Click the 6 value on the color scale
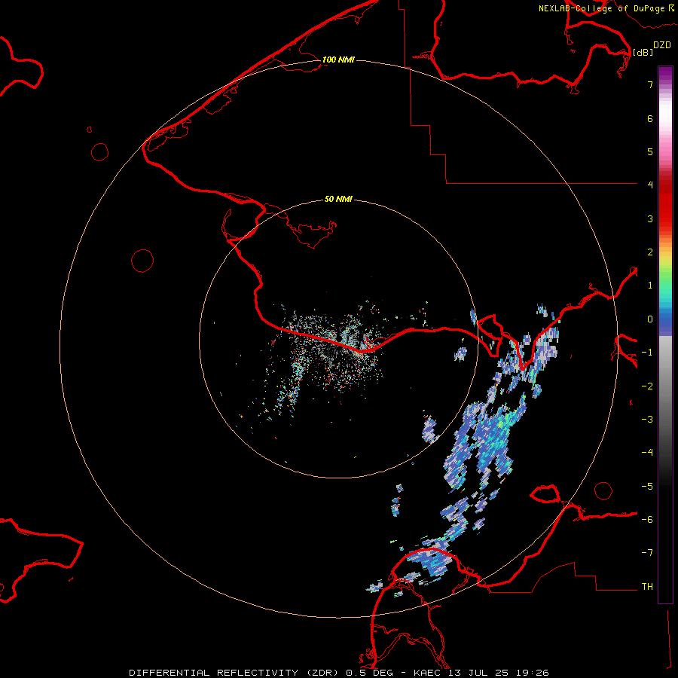Image resolution: width=678 pixels, height=678 pixels. point(650,118)
